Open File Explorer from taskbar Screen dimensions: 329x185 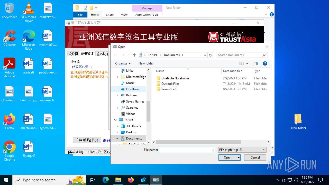118,180
